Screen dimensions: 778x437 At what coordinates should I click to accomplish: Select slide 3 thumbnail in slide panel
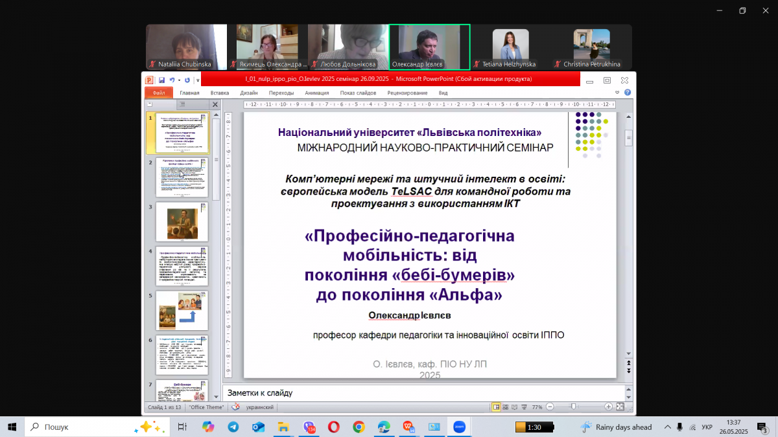182,221
